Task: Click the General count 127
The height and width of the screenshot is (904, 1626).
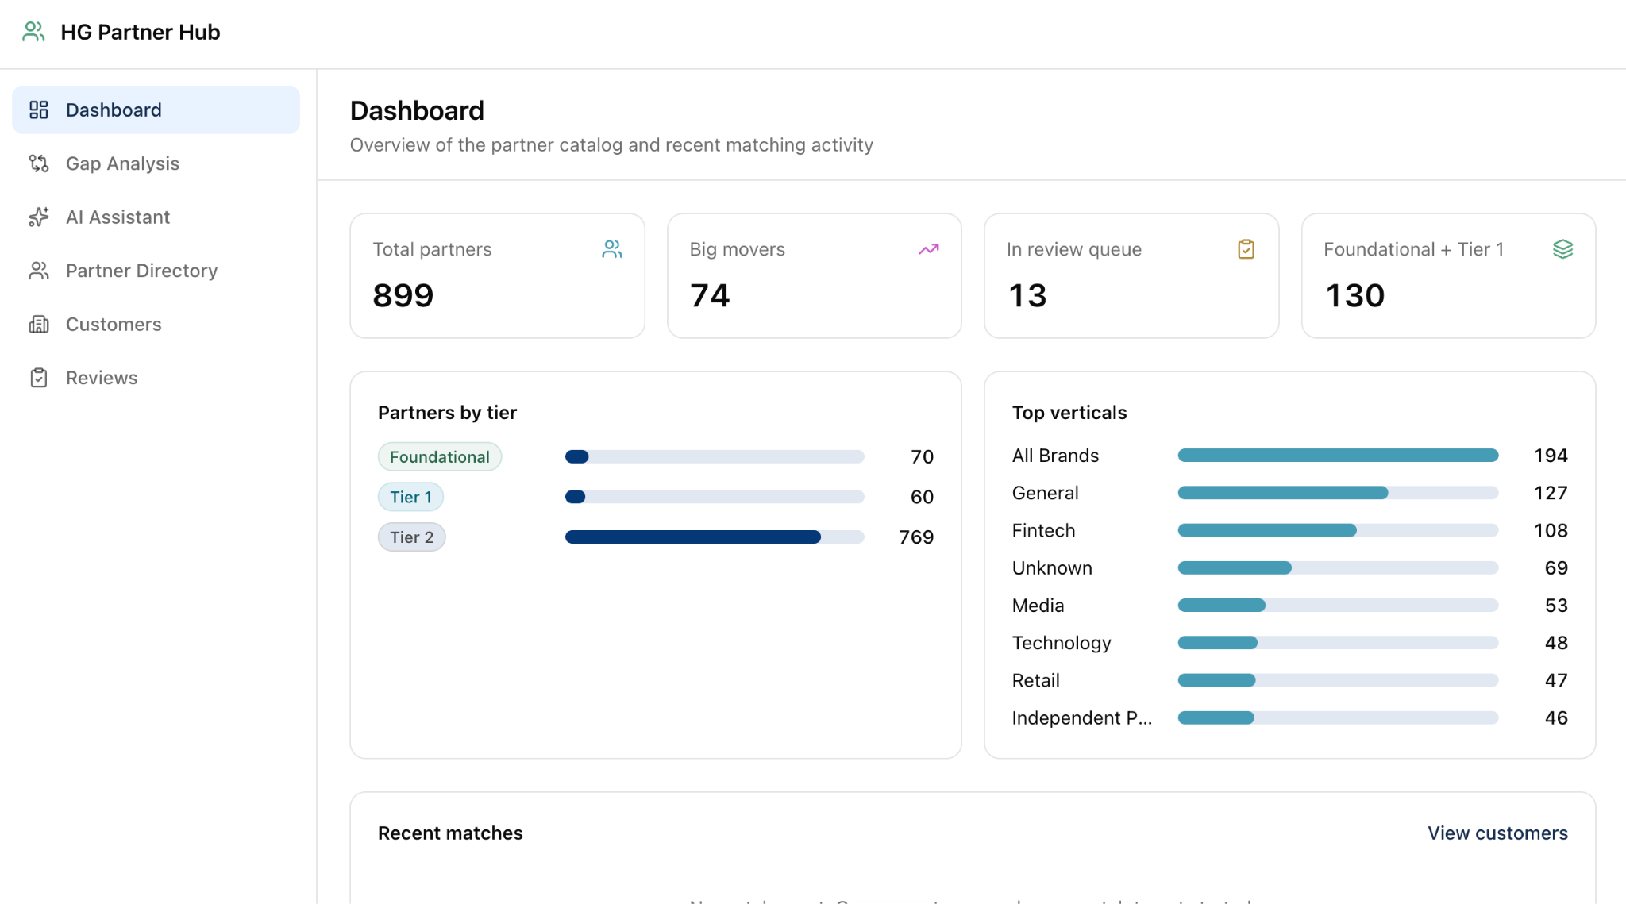Action: pos(1551,493)
